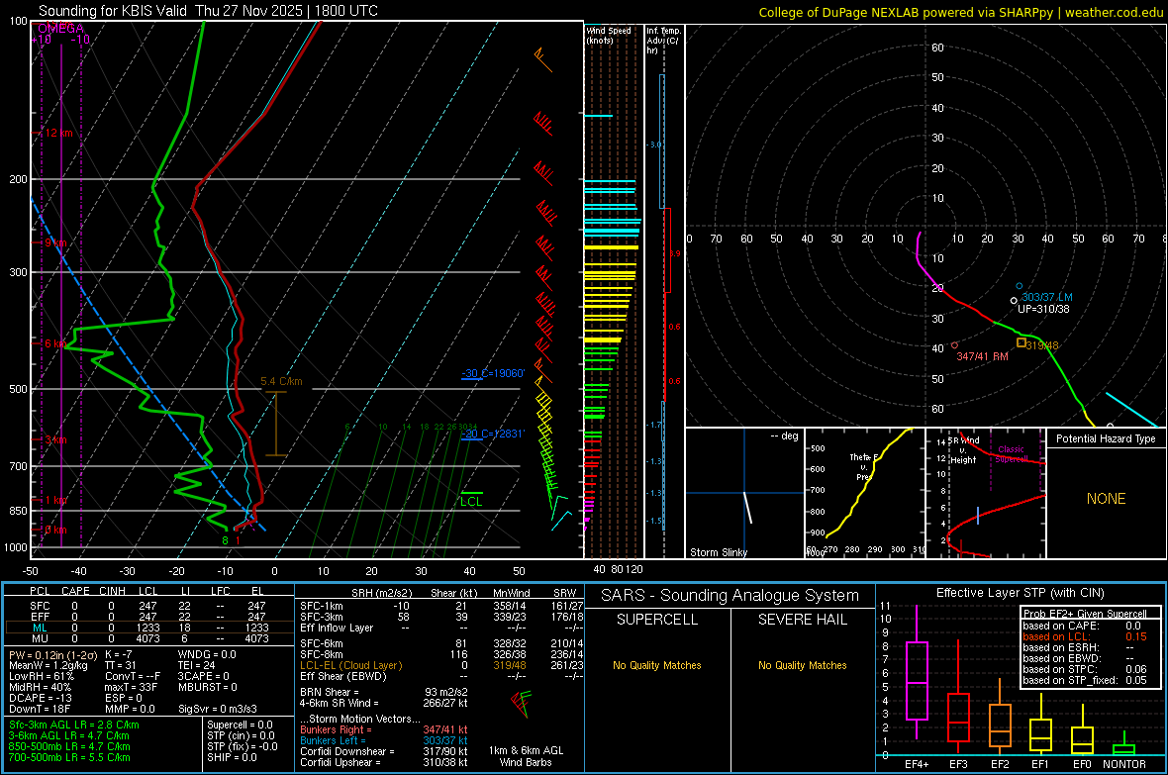Click the Wind Speed (knots) header
1168x775 pixels.
[x=609, y=35]
